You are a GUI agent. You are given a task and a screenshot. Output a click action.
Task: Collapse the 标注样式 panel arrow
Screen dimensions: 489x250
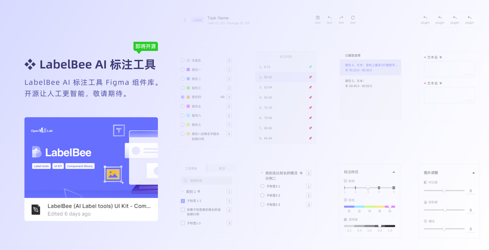click(394, 172)
